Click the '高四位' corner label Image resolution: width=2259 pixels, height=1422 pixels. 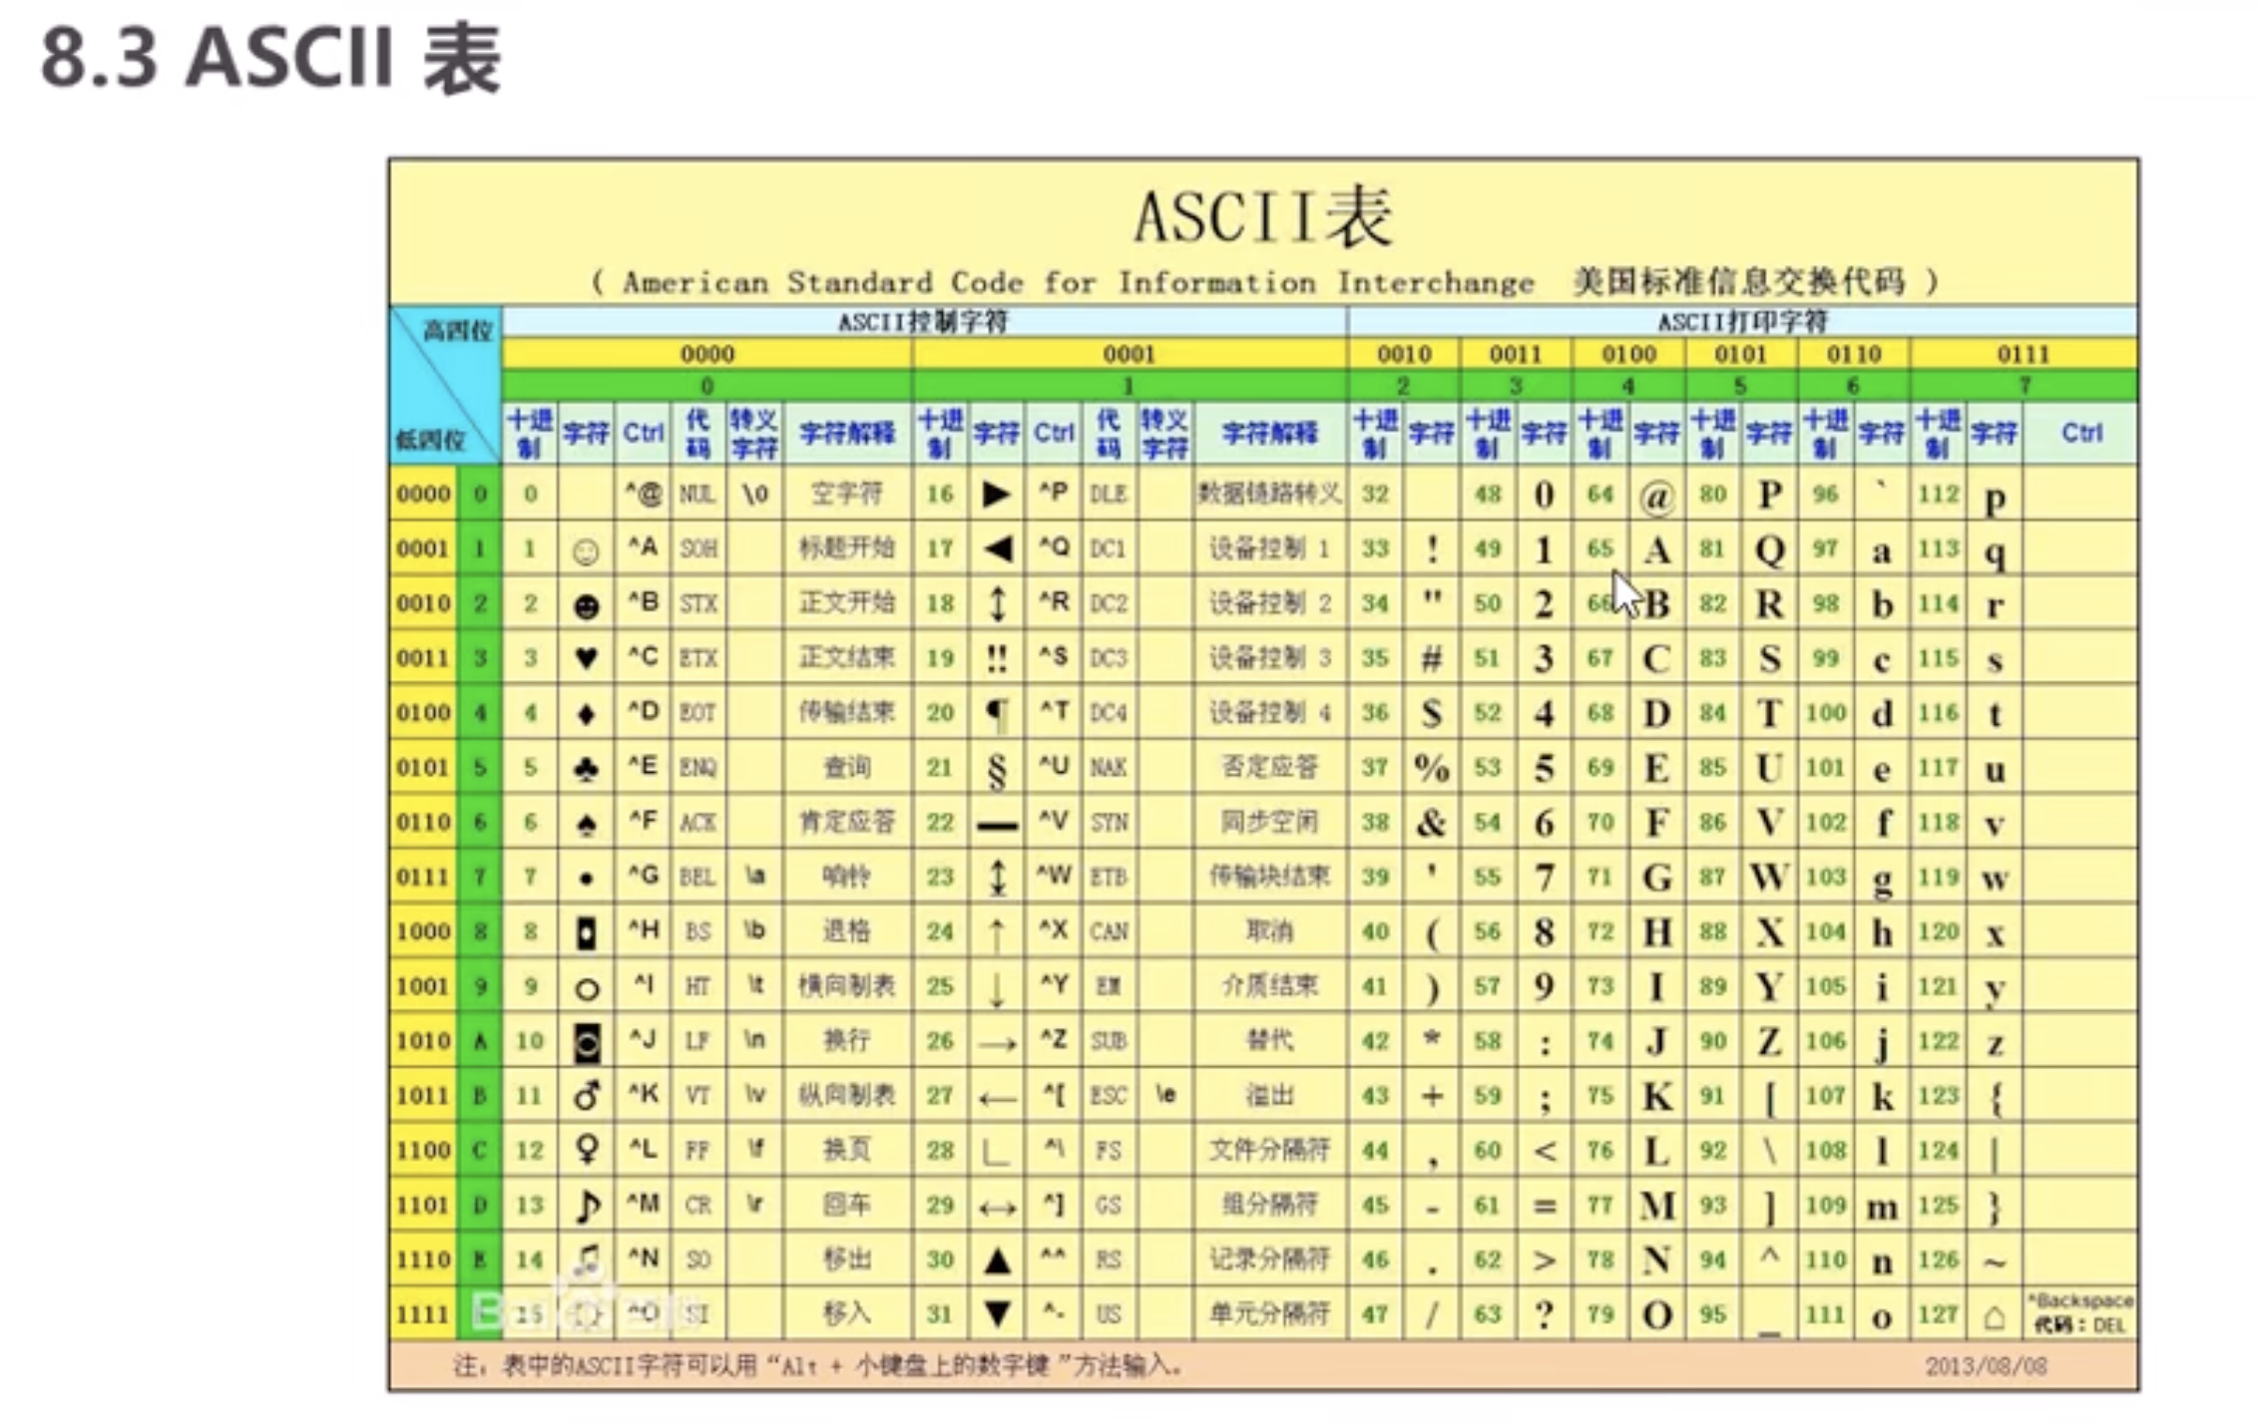coord(458,331)
